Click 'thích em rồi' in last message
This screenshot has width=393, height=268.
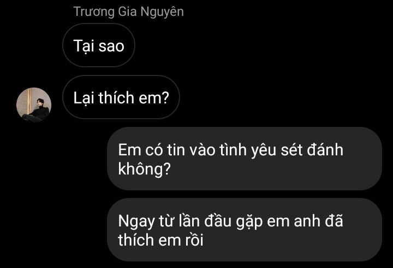[x=160, y=240]
